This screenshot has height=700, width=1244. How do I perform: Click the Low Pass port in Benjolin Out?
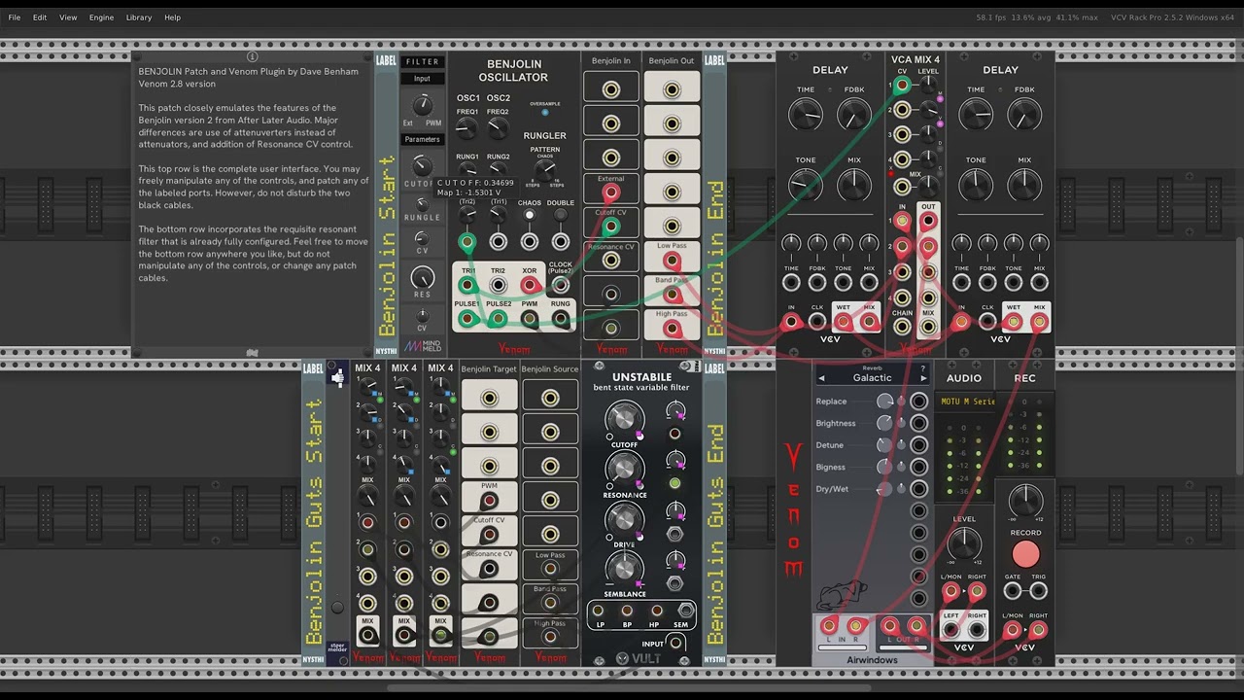[672, 261]
